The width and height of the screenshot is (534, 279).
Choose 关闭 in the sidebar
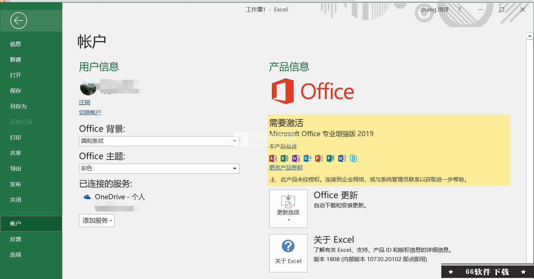pos(31,200)
